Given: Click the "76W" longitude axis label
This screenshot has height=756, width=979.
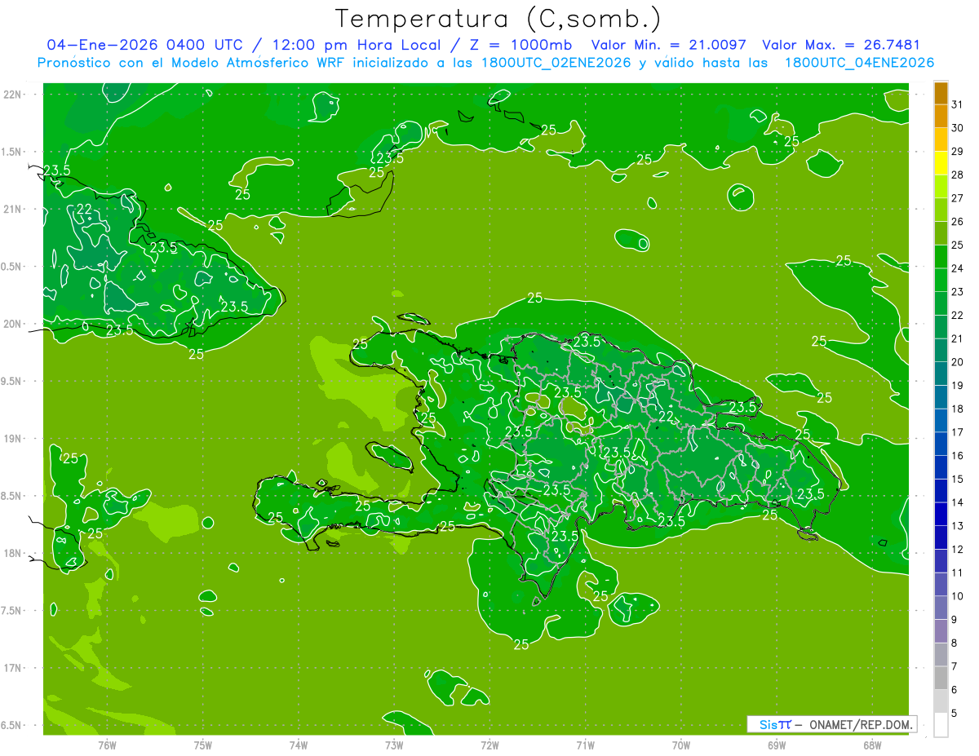Looking at the screenshot, I should (107, 745).
